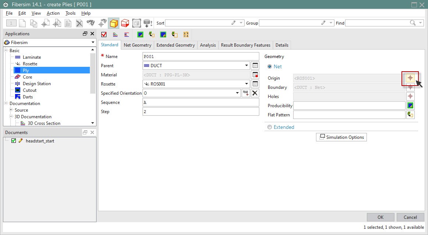Click the binoculars search toolbar icon
The width and height of the screenshot is (428, 235).
pyautogui.click(x=91, y=23)
